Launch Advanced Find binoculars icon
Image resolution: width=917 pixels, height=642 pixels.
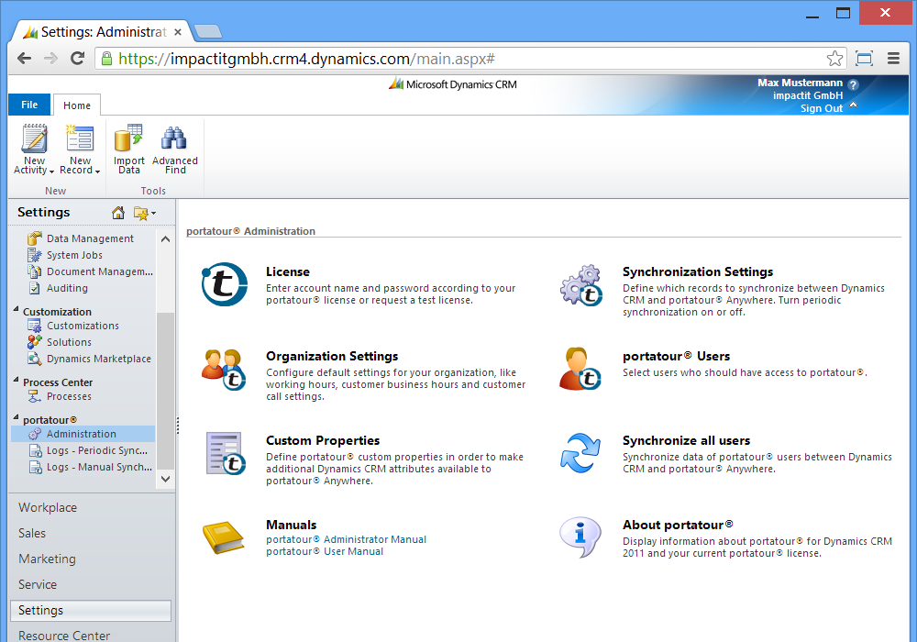174,138
